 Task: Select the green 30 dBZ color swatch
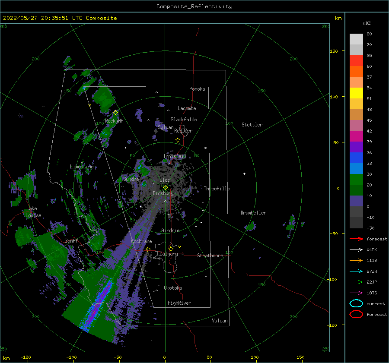click(356, 180)
